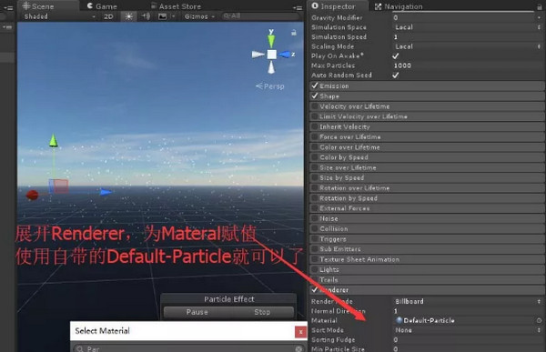Click the Sorting Fudge value field
This screenshot has width=546, height=352.
468,339
